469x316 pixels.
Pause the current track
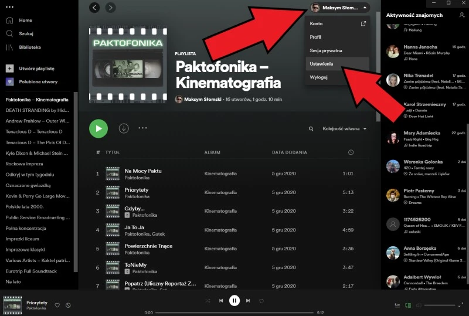(235, 300)
